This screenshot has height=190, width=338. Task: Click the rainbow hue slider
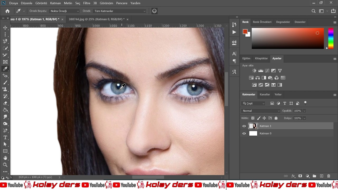331,38
